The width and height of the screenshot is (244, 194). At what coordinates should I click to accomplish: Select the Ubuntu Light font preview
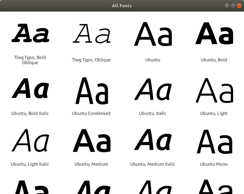pyautogui.click(x=214, y=90)
